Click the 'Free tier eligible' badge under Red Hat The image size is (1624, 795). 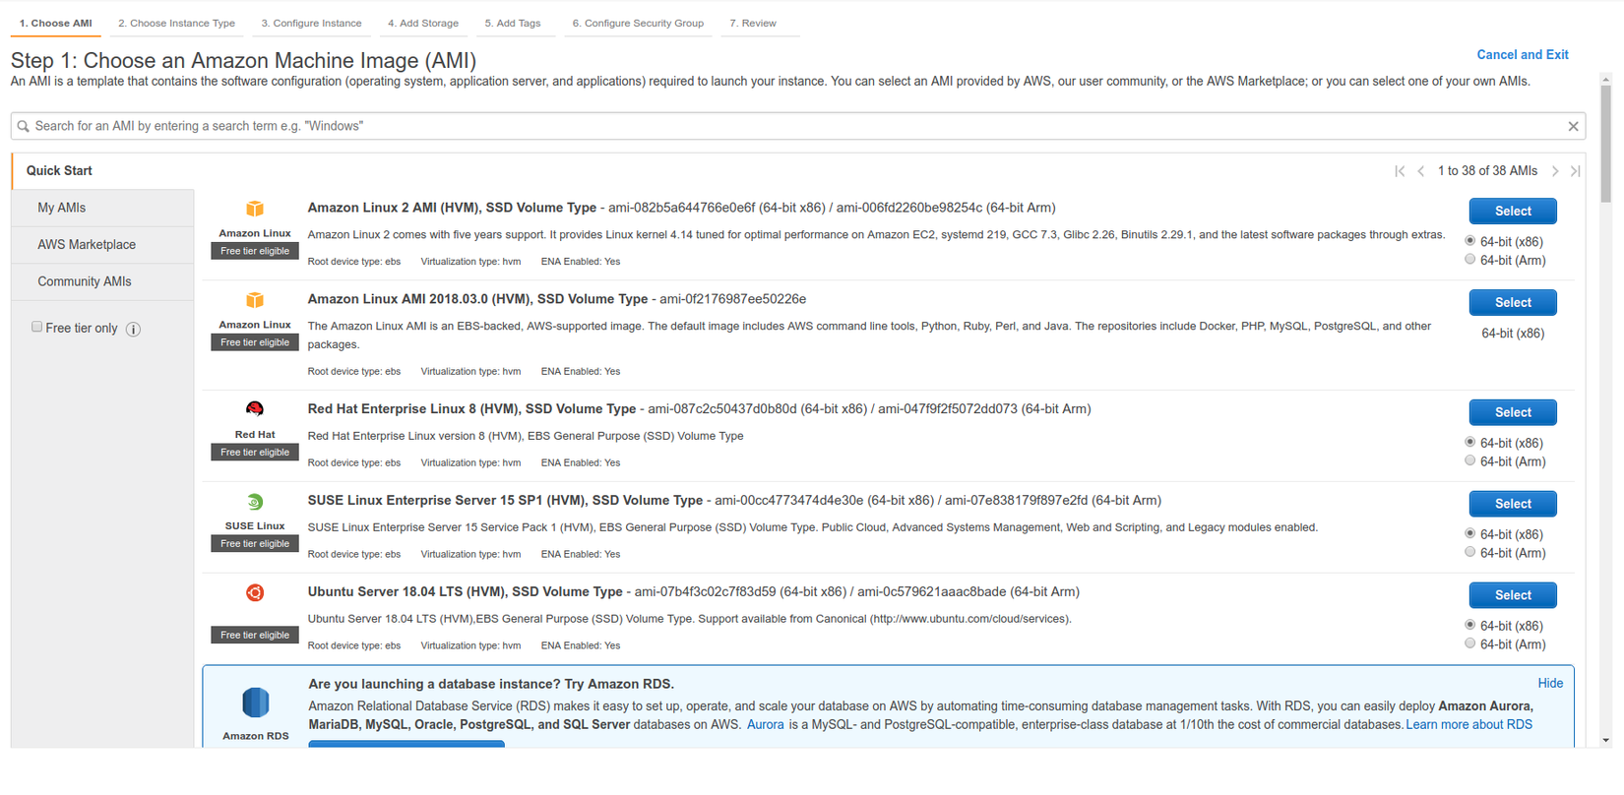pos(255,453)
